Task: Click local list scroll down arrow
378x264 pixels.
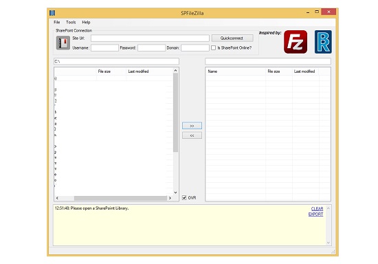Action: (175, 192)
